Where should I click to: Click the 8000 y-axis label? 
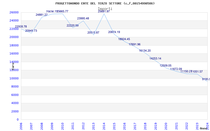[15, 87]
